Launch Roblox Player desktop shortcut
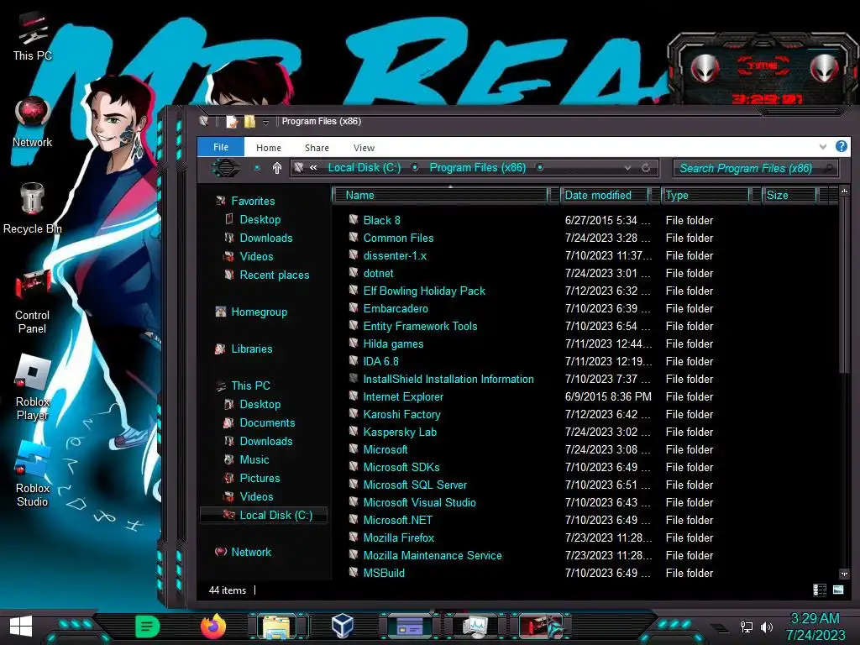The height and width of the screenshot is (645, 860). click(x=32, y=388)
